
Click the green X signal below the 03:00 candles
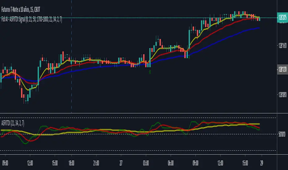tap(150, 72)
